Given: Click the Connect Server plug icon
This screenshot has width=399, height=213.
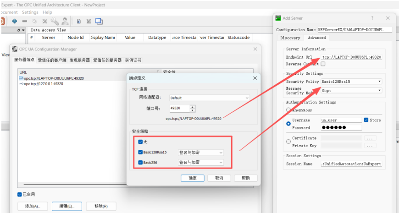Looking at the screenshot, I should click(x=34, y=22).
